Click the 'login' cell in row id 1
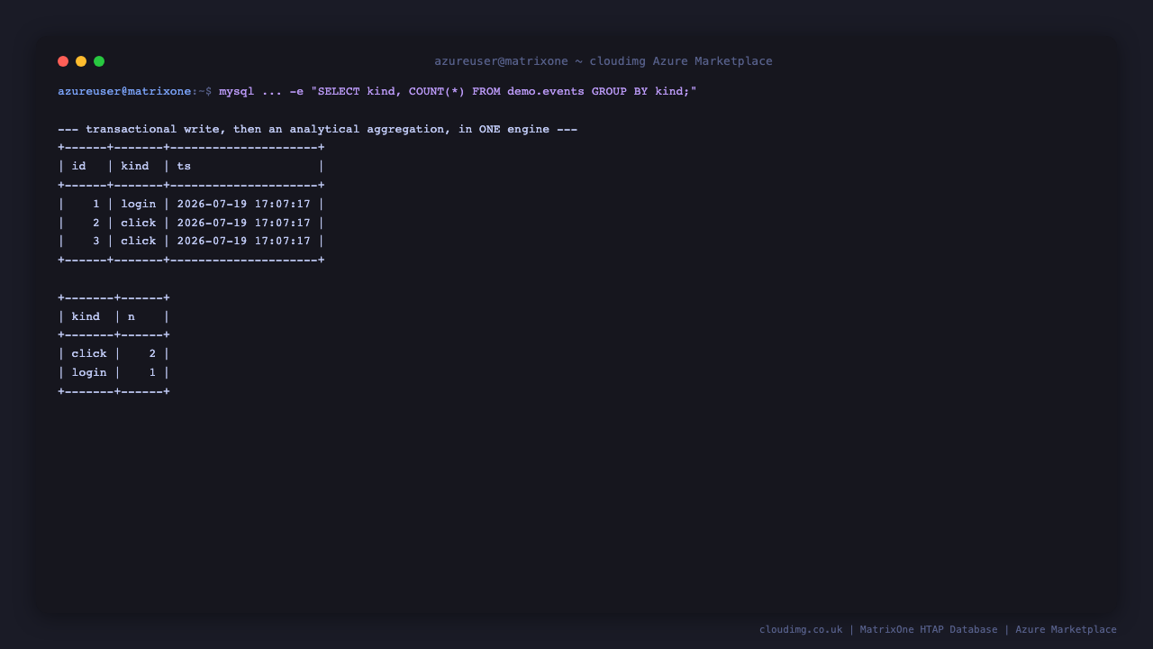 139,204
